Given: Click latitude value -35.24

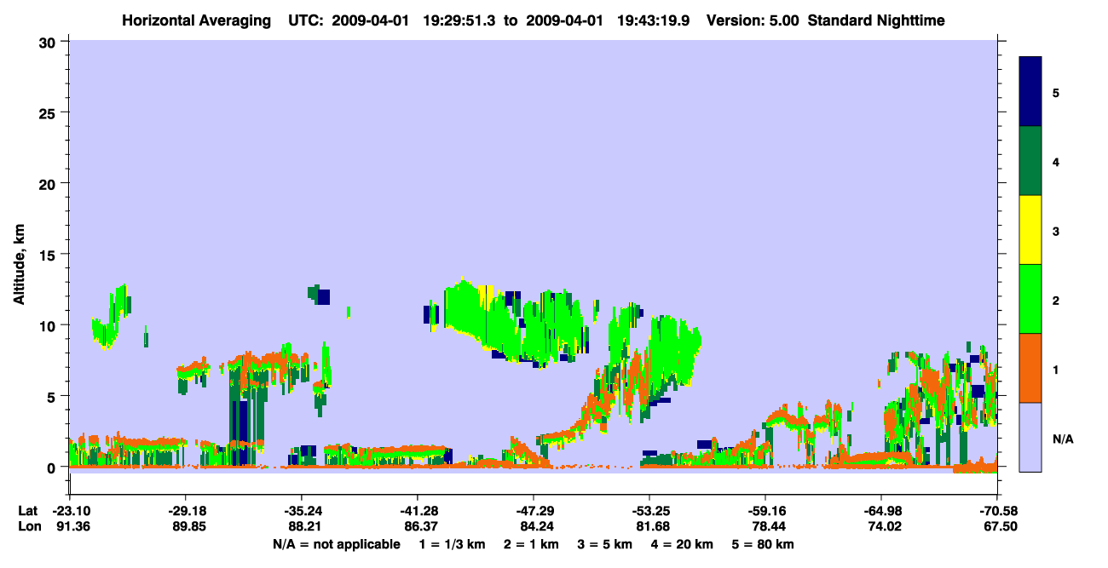Looking at the screenshot, I should point(301,511).
